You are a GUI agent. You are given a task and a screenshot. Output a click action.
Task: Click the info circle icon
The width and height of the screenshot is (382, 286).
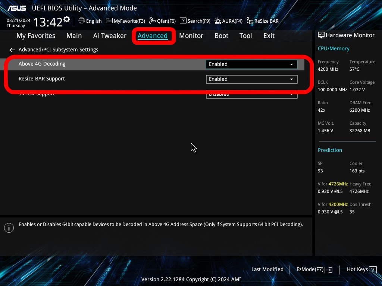pos(9,228)
